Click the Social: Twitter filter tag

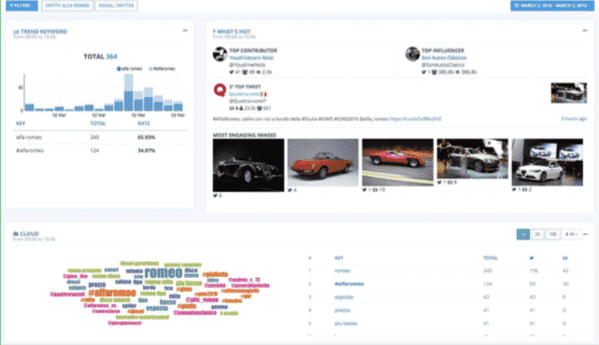(116, 6)
